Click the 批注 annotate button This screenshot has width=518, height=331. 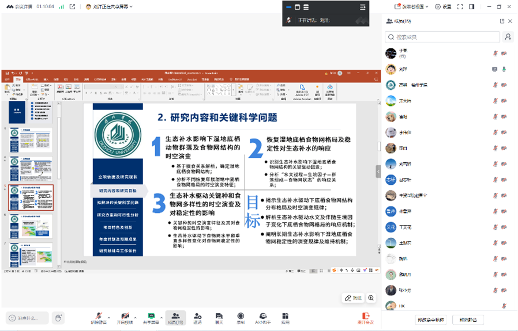tap(353, 298)
